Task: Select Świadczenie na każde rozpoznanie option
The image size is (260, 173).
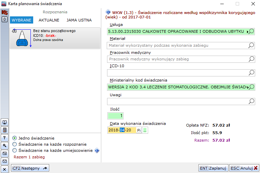Action: click(15, 144)
